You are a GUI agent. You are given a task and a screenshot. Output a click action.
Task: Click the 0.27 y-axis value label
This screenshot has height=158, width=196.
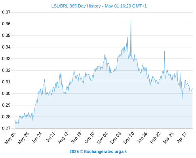pos(6,128)
